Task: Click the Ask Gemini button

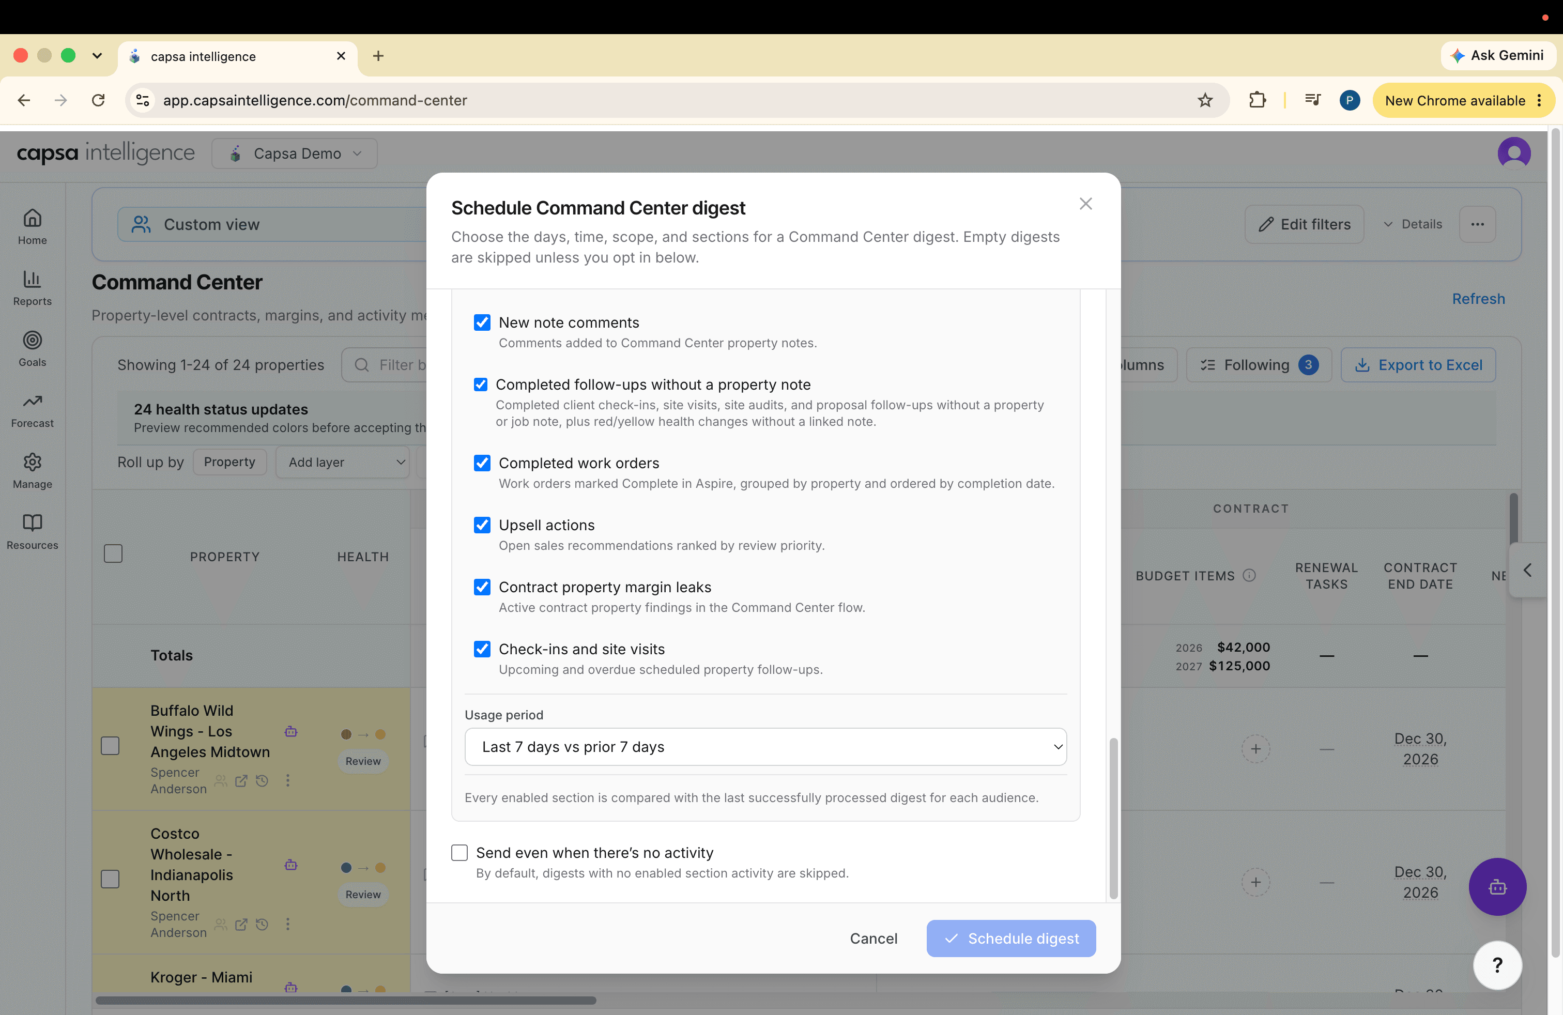Action: coord(1498,56)
